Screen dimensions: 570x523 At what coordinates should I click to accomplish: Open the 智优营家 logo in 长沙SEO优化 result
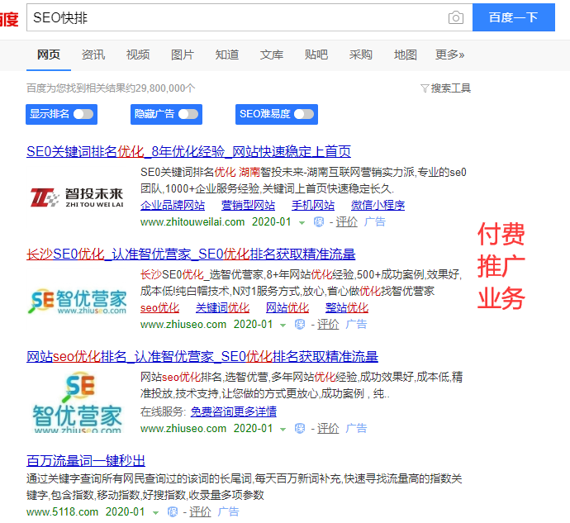pyautogui.click(x=77, y=301)
